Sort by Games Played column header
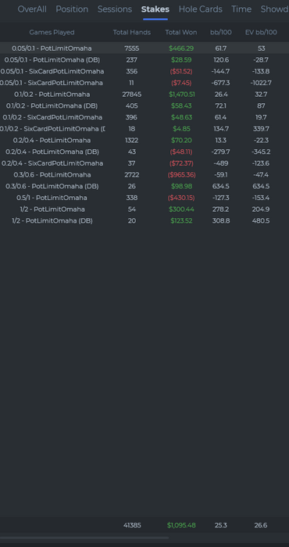 point(52,33)
